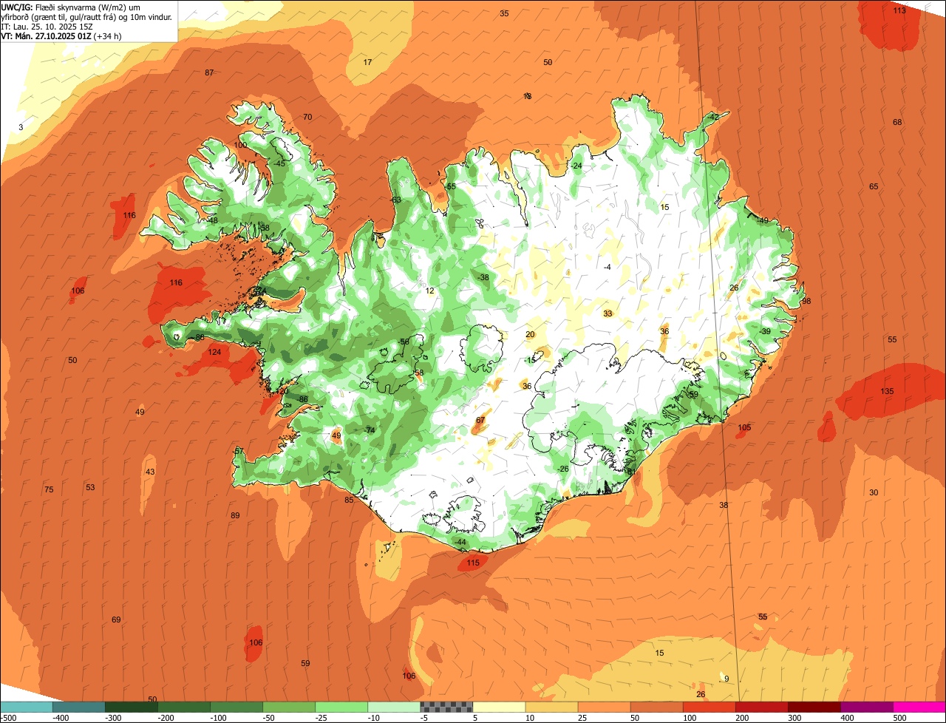Click the purple legend swatch between 400 and 500

click(x=867, y=707)
